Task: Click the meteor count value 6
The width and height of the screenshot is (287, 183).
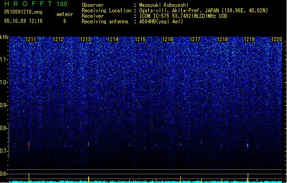Action: point(65,21)
